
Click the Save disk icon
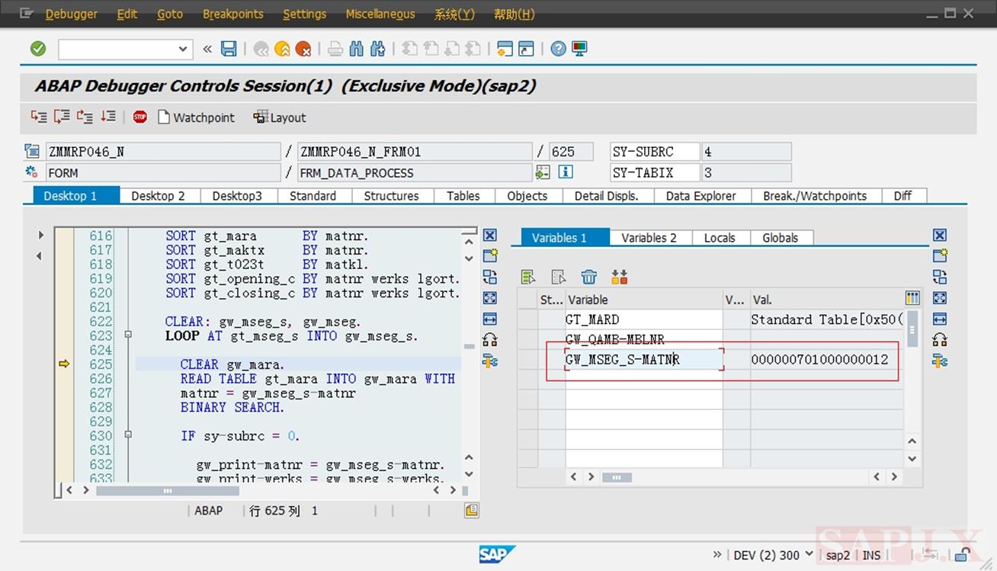click(x=229, y=49)
